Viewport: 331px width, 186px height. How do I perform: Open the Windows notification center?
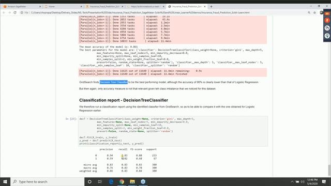(324, 181)
